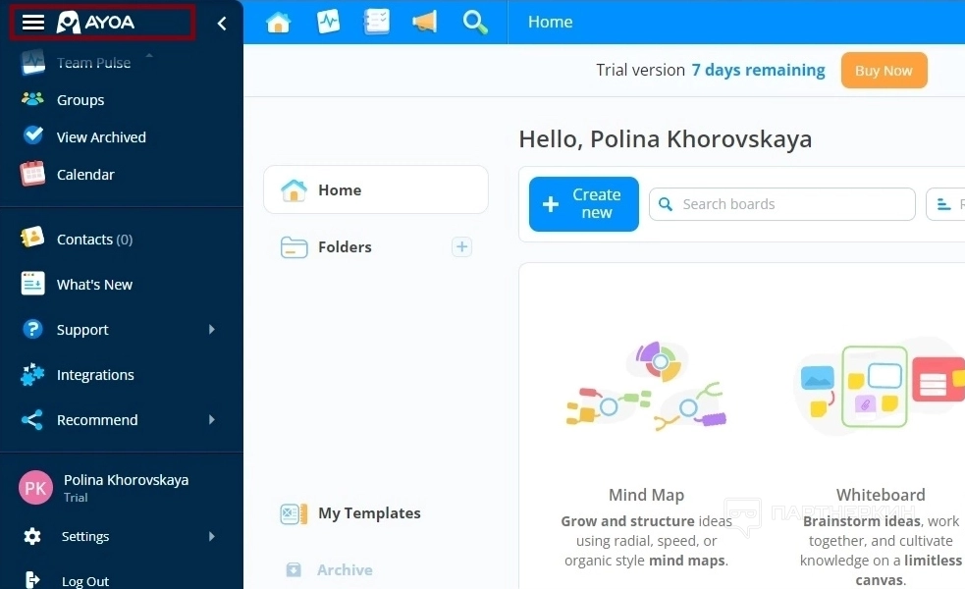Open What's New in the sidebar

[x=95, y=285]
